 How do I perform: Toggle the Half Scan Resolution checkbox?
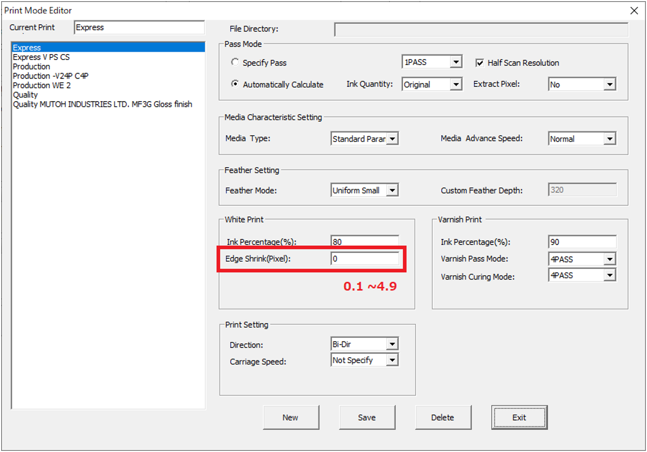click(480, 63)
